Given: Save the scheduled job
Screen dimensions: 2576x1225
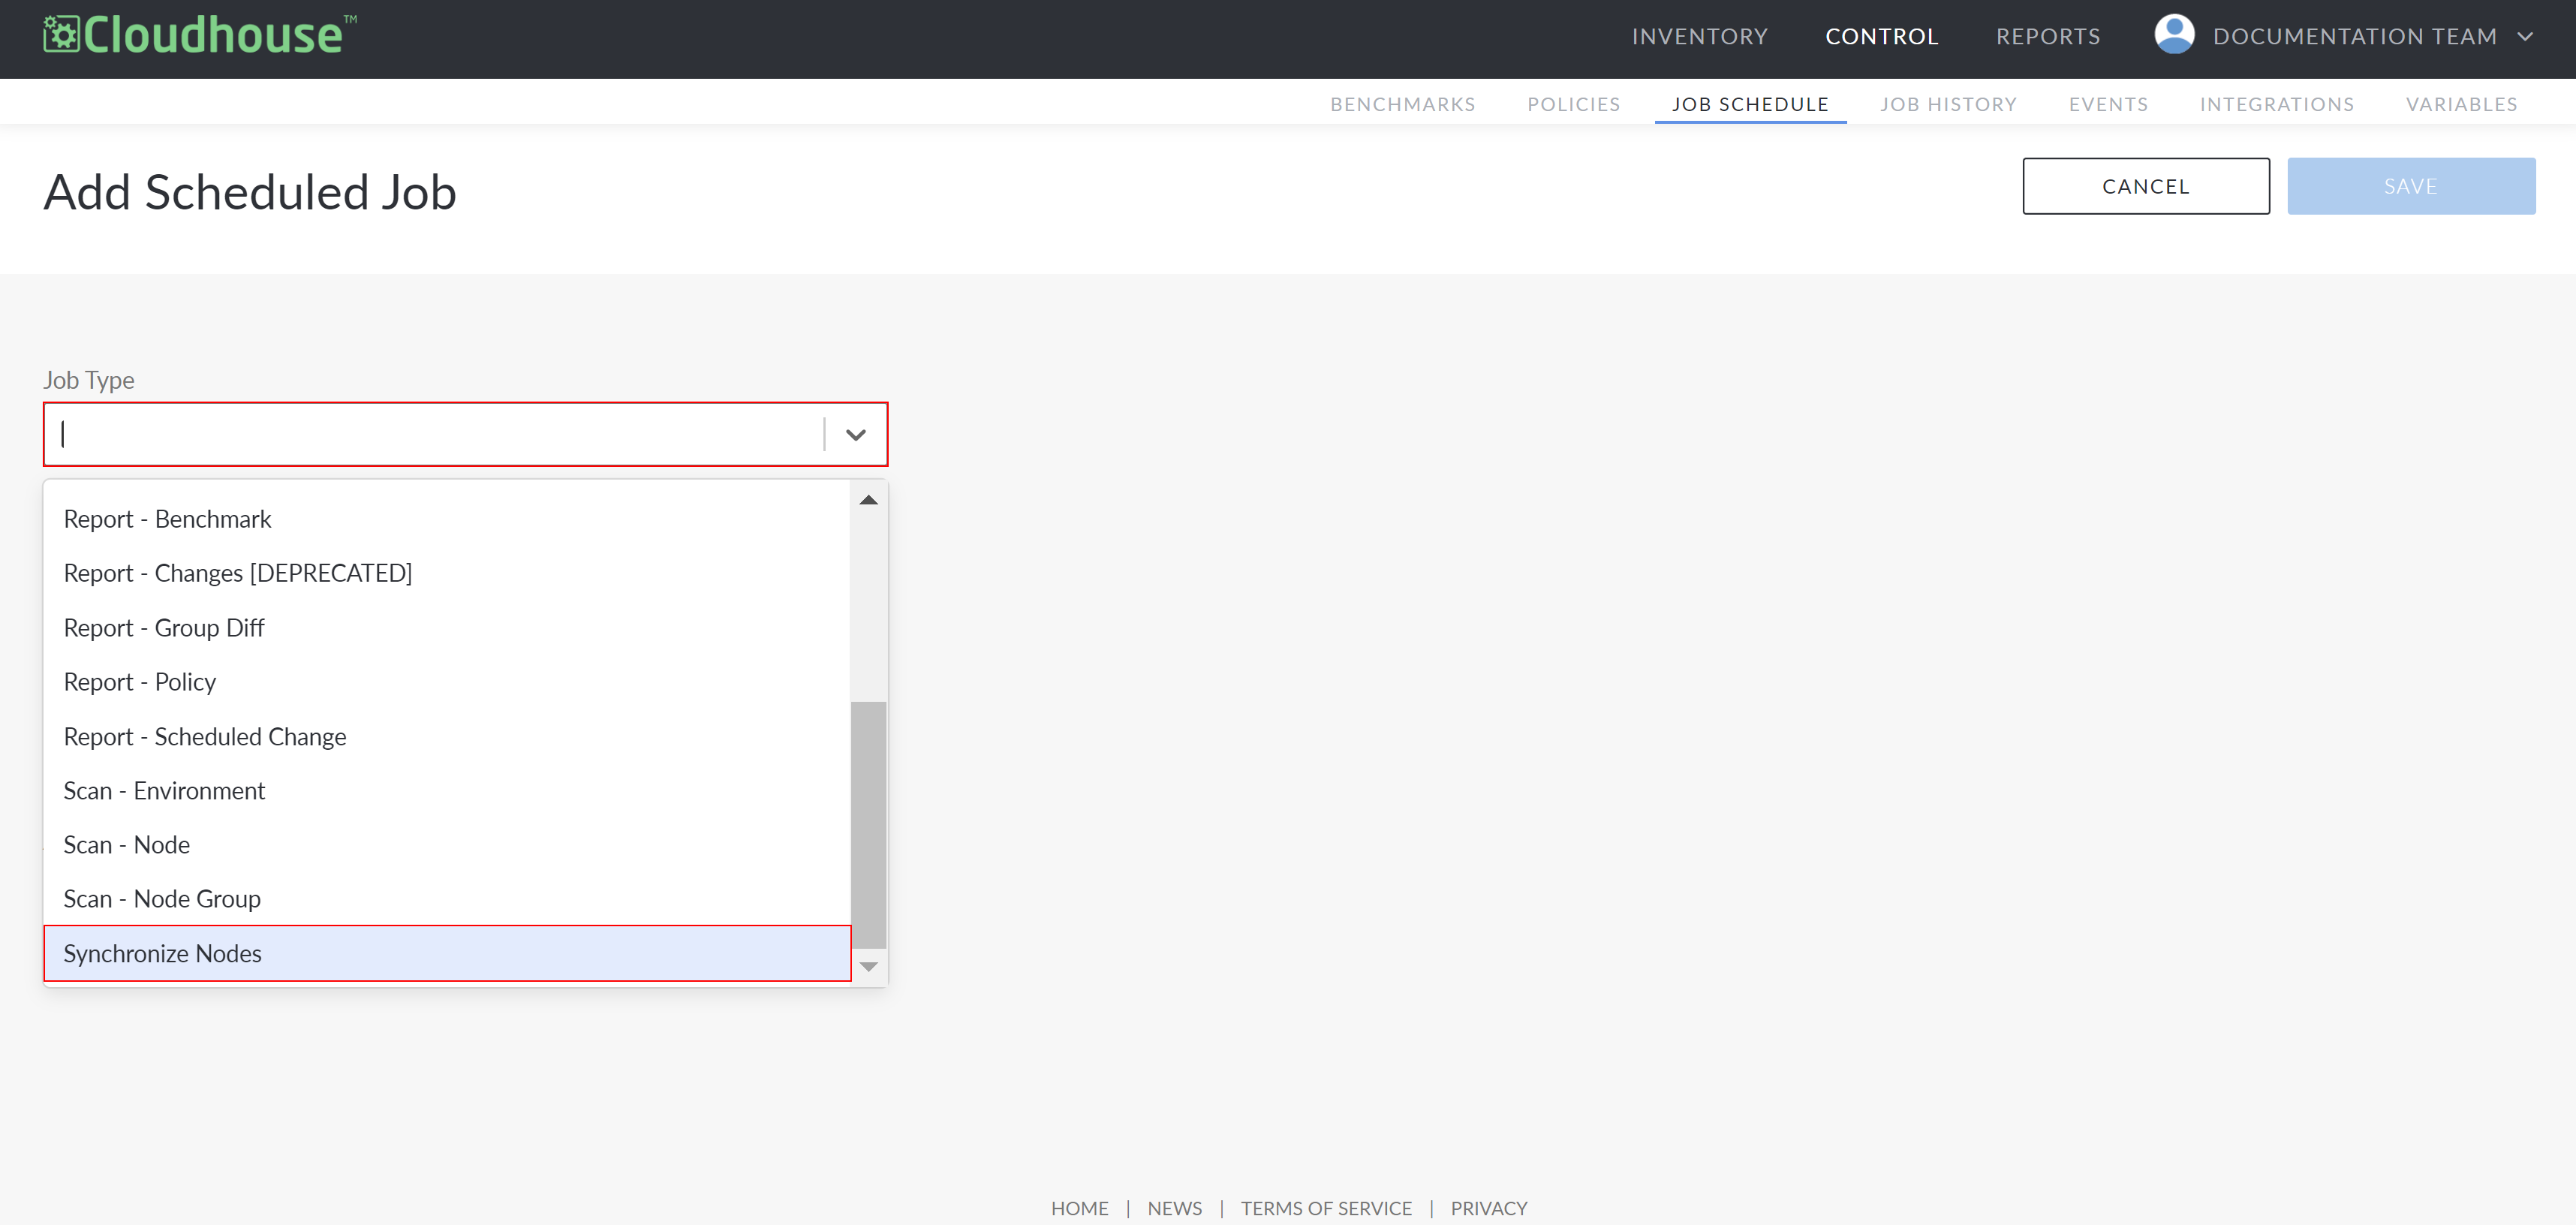Looking at the screenshot, I should (2411, 186).
